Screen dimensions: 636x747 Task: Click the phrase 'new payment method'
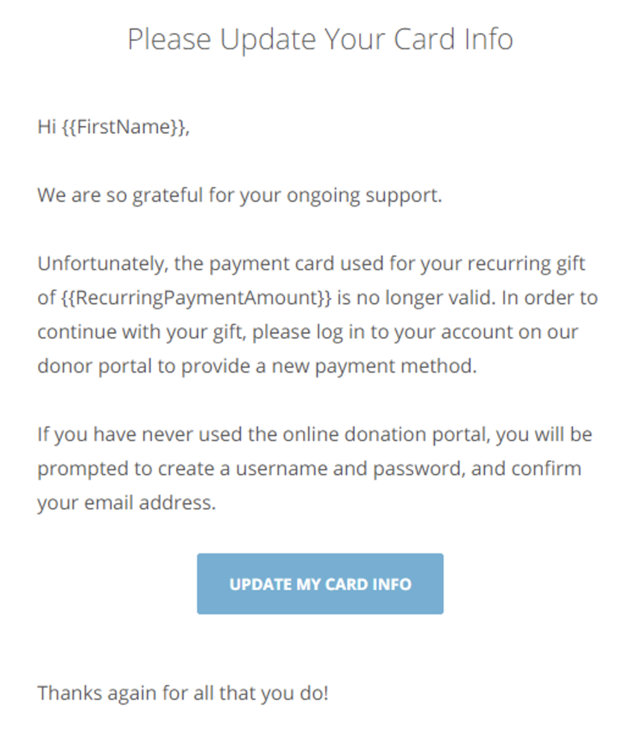click(x=374, y=366)
